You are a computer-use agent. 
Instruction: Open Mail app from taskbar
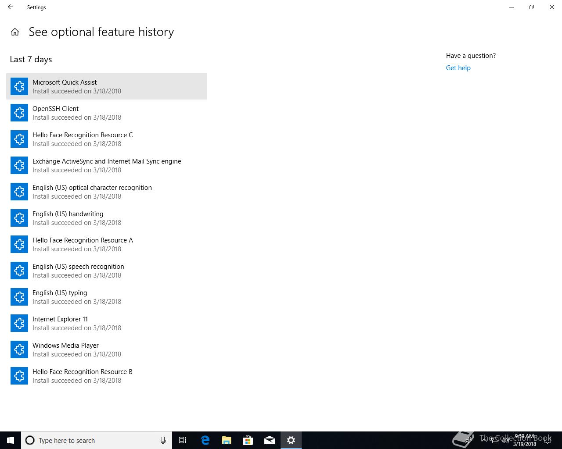point(270,440)
